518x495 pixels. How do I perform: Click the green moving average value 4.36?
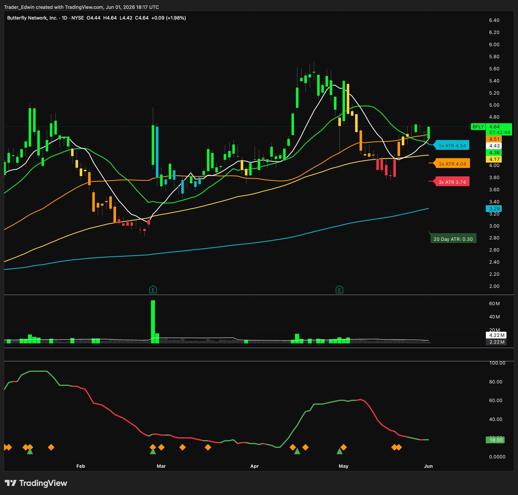point(494,153)
